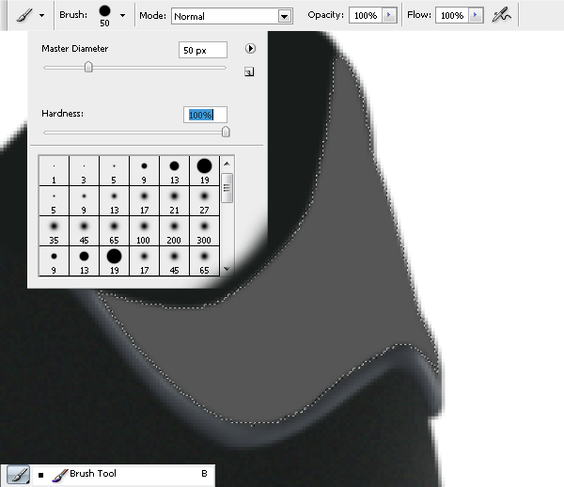This screenshot has width=564, height=487.
Task: Click the Flow value field
Action: click(452, 15)
